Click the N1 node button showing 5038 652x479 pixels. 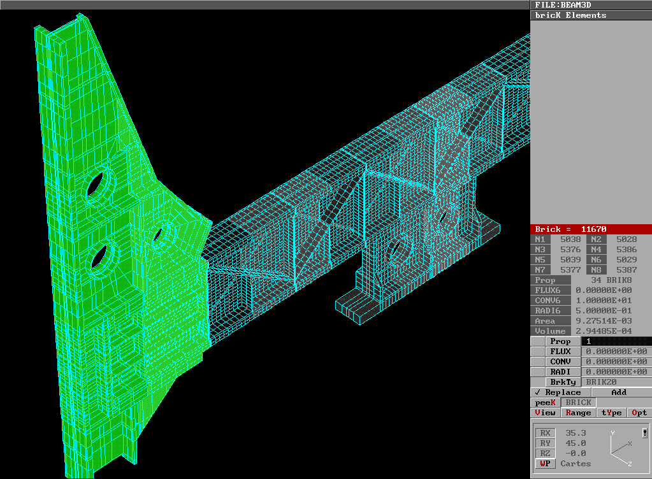pos(542,239)
